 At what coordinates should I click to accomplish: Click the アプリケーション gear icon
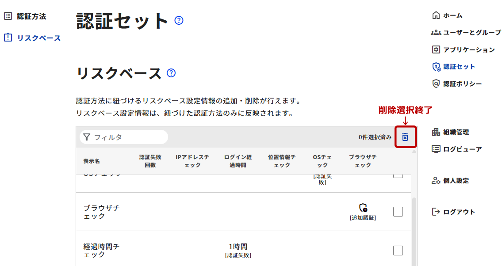pos(436,49)
